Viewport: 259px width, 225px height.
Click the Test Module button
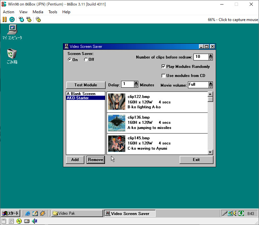[86, 85]
